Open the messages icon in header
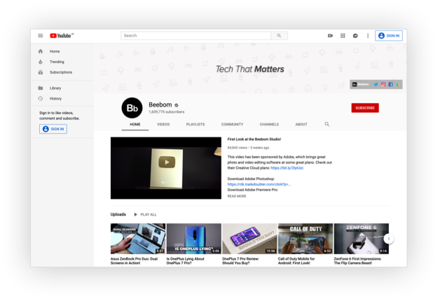The width and height of the screenshot is (438, 299). click(355, 36)
